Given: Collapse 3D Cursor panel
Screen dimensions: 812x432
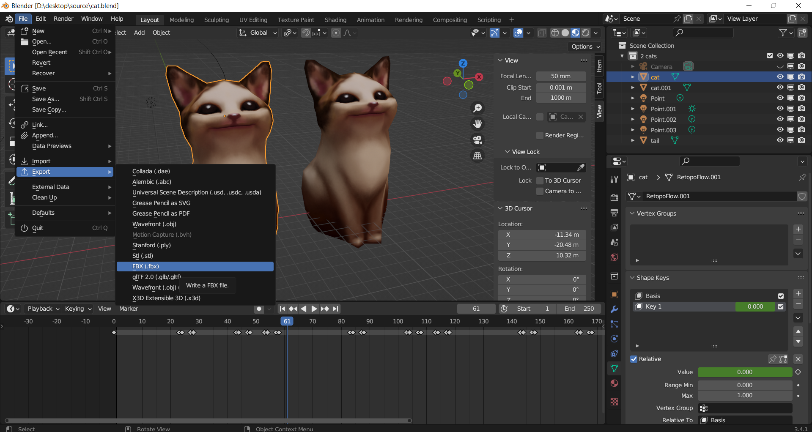Looking at the screenshot, I should pyautogui.click(x=500, y=208).
